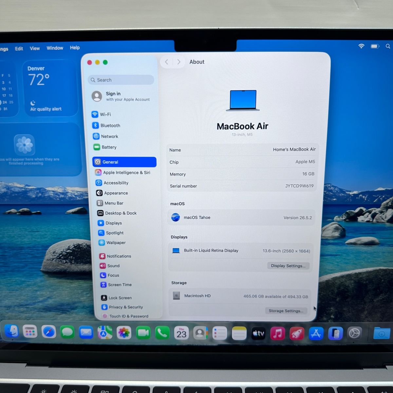This screenshot has height=393, width=393.
Task: Open the Menu Bar settings
Action: [110, 203]
